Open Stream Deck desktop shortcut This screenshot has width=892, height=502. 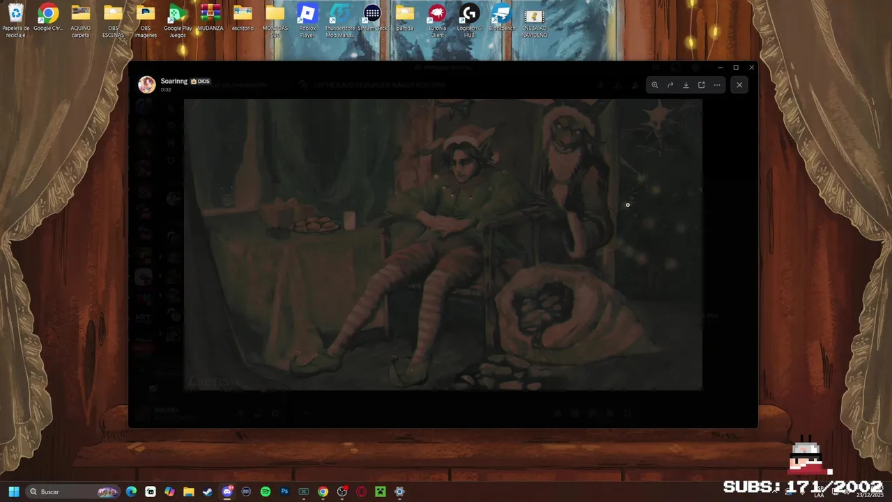(373, 18)
